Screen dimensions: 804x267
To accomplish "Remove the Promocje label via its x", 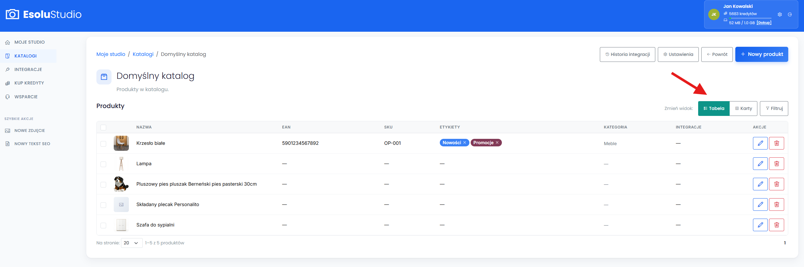I will click(x=497, y=143).
